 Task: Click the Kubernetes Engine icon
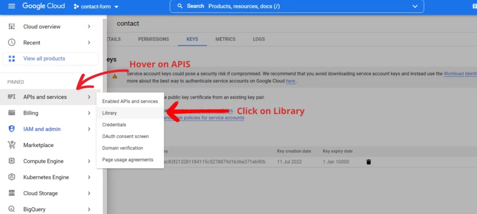(12, 177)
